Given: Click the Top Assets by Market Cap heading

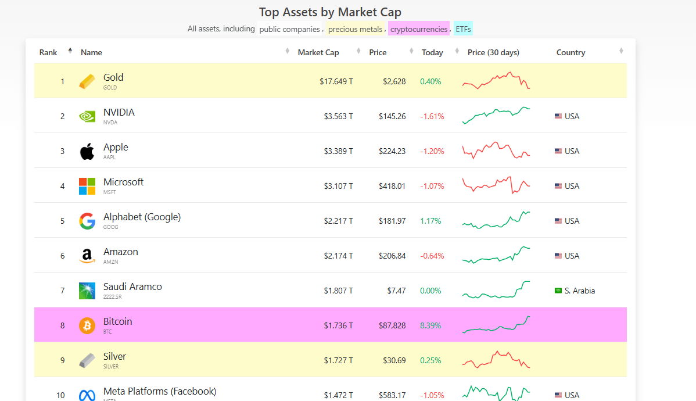Looking at the screenshot, I should point(330,12).
